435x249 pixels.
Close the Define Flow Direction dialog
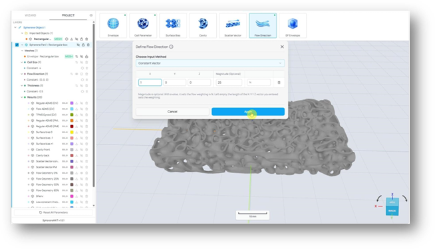pyautogui.click(x=282, y=47)
